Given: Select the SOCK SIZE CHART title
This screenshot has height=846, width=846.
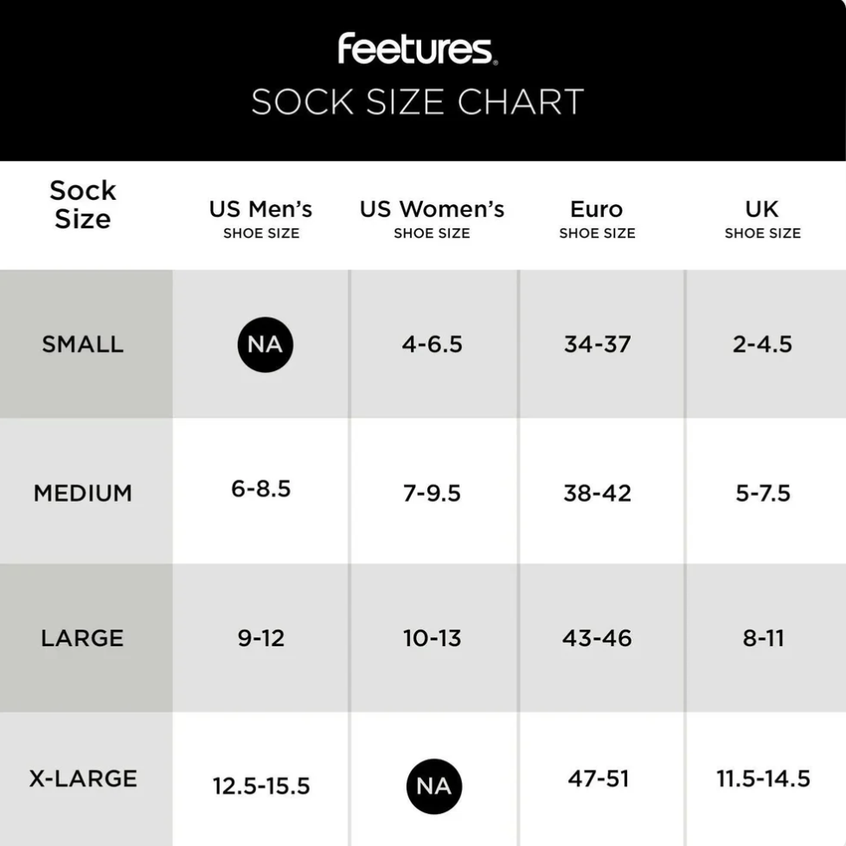Looking at the screenshot, I should click(x=418, y=101).
